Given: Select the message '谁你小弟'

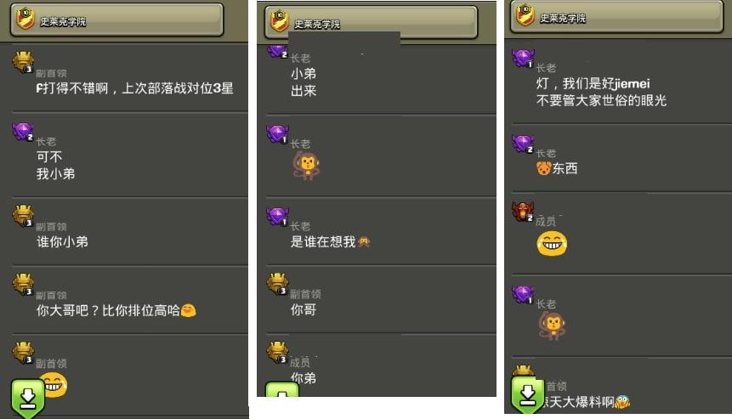Looking at the screenshot, I should pyautogui.click(x=62, y=241).
